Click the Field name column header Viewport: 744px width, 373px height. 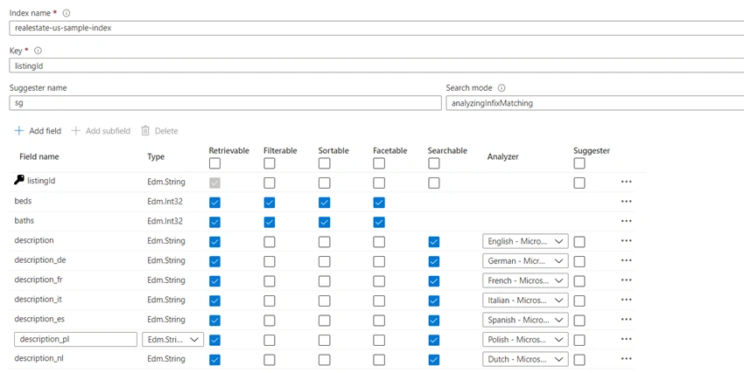pyautogui.click(x=39, y=156)
